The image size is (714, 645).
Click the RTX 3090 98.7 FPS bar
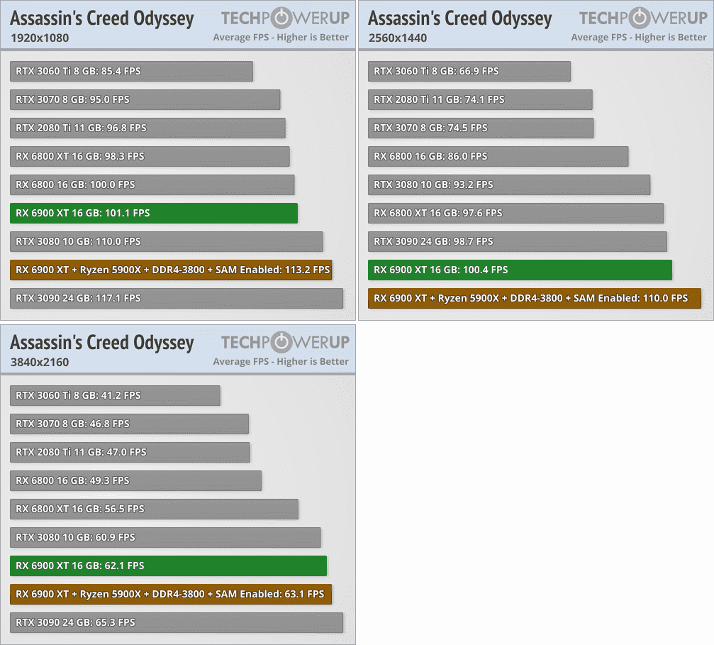click(518, 241)
